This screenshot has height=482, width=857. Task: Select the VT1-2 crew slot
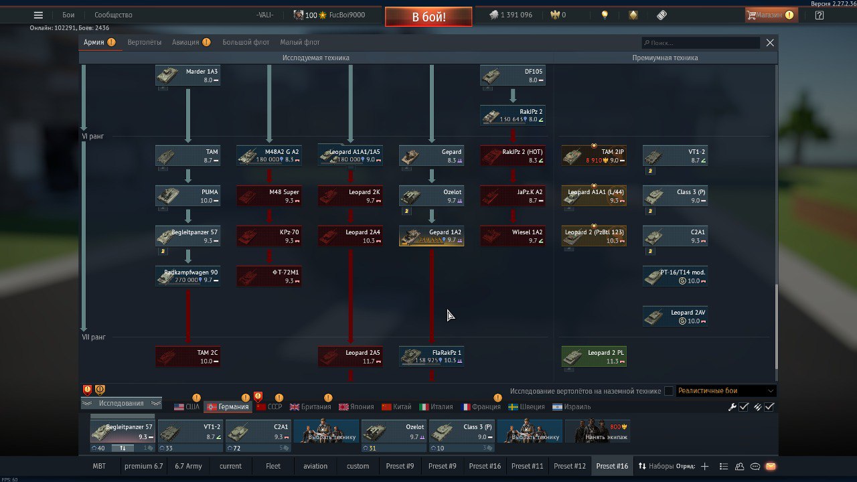[190, 431]
